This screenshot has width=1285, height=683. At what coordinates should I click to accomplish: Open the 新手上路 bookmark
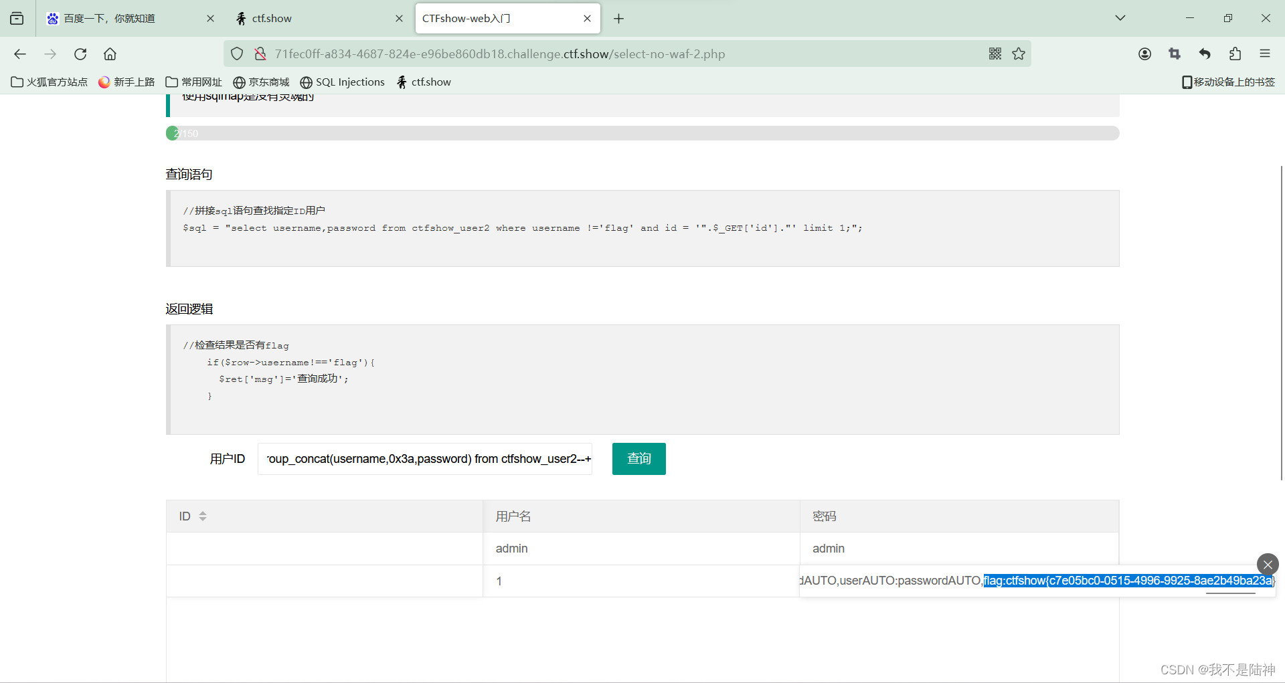(126, 82)
